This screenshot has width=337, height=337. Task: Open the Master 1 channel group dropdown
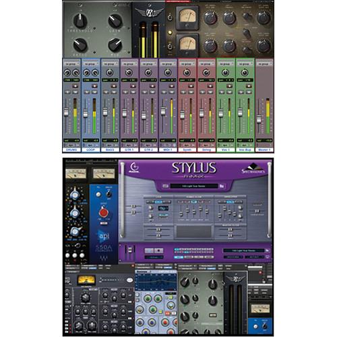tap(264, 64)
